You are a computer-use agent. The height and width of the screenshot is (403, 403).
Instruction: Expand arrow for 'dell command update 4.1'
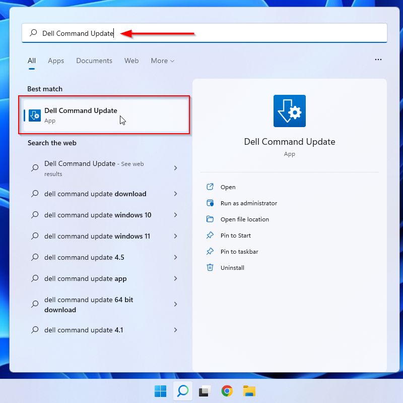coord(175,330)
